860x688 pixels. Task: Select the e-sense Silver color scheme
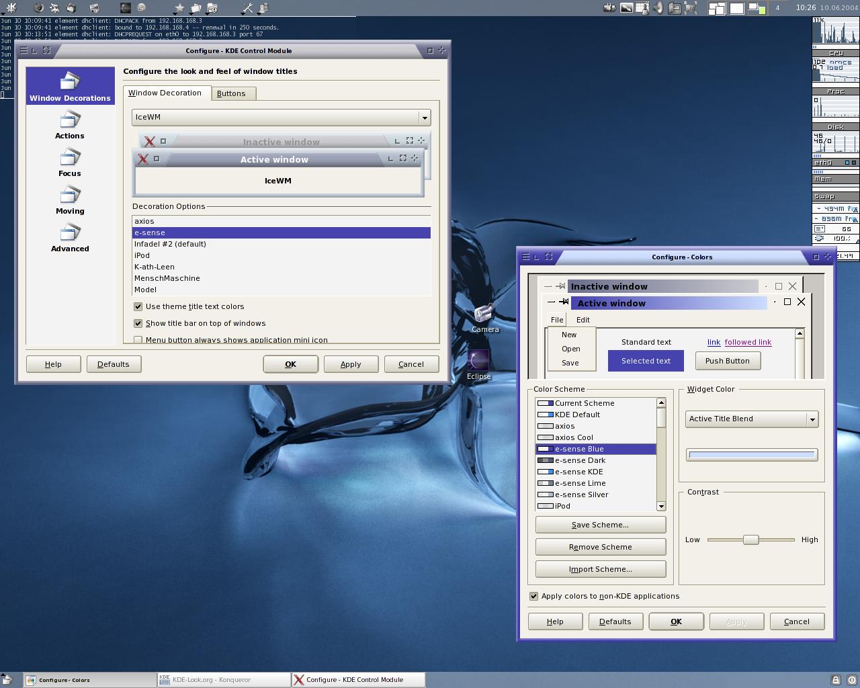[596, 494]
